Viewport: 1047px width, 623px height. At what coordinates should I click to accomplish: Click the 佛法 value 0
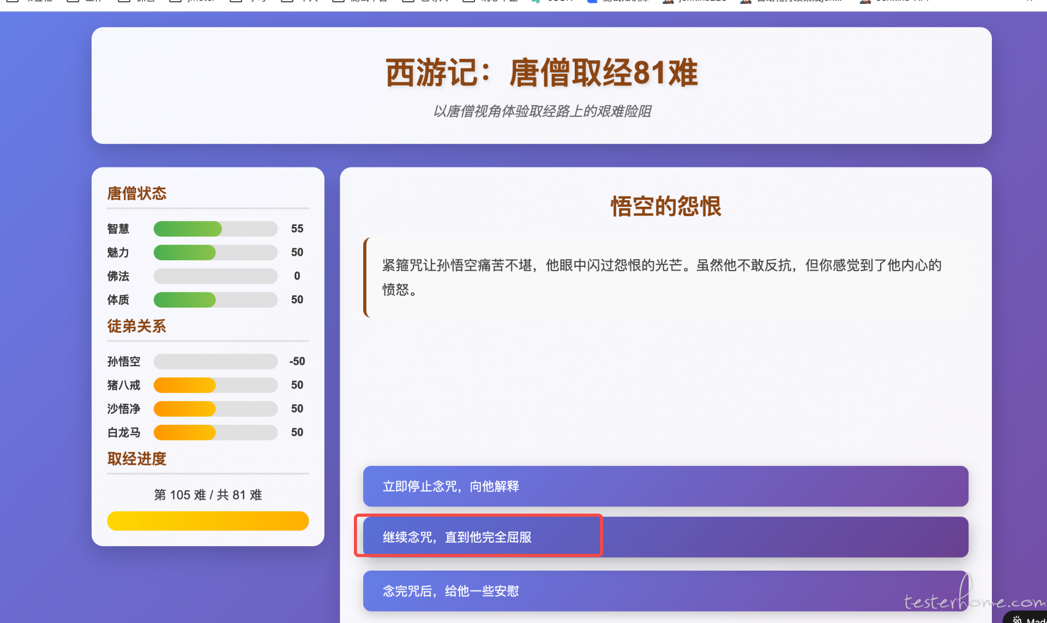(x=297, y=276)
